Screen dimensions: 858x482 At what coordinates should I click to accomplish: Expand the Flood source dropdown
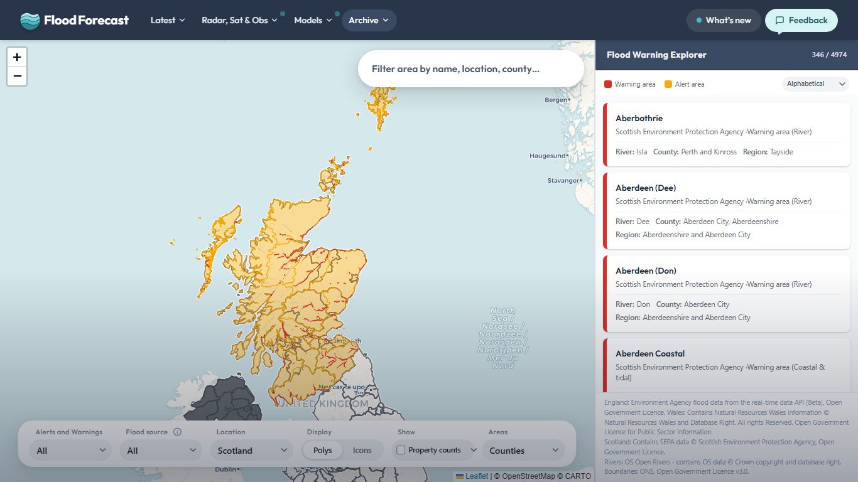coord(161,451)
